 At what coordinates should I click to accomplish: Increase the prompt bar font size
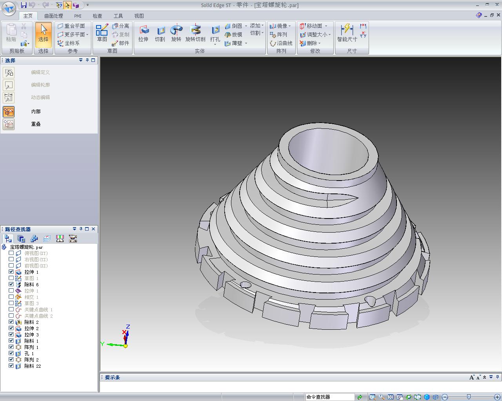click(x=472, y=378)
